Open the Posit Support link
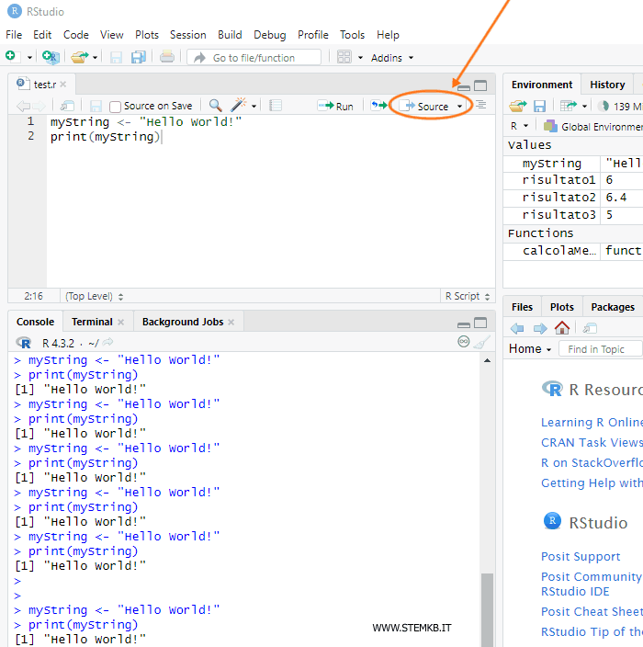The width and height of the screenshot is (643, 647). tap(580, 557)
